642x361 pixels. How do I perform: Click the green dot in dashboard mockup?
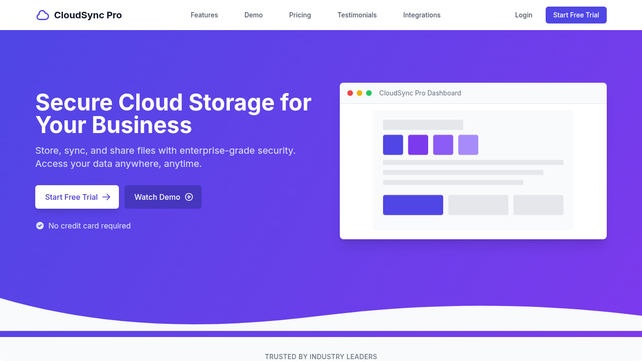[x=369, y=93]
